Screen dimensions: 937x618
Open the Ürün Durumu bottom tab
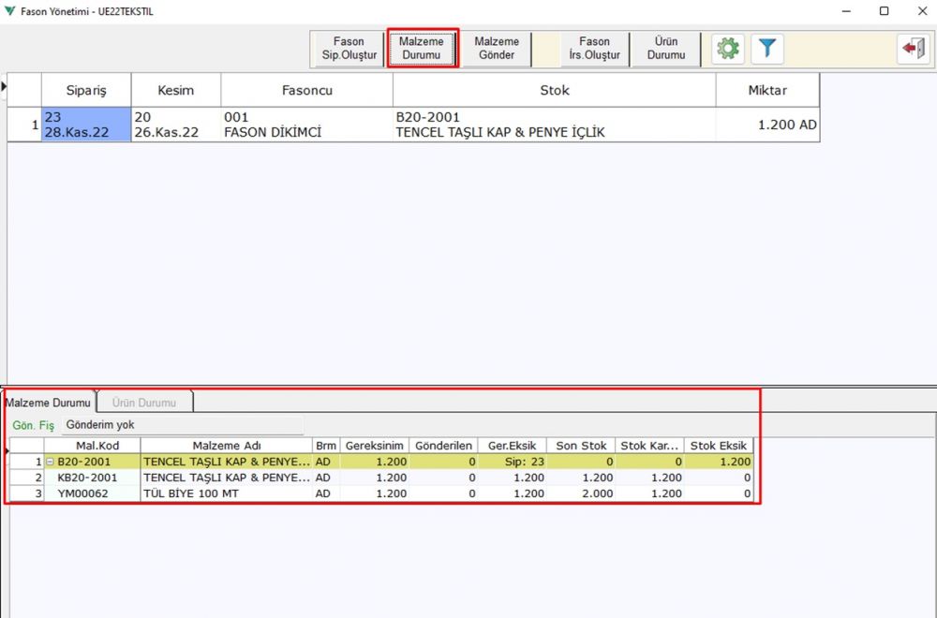[x=144, y=403]
